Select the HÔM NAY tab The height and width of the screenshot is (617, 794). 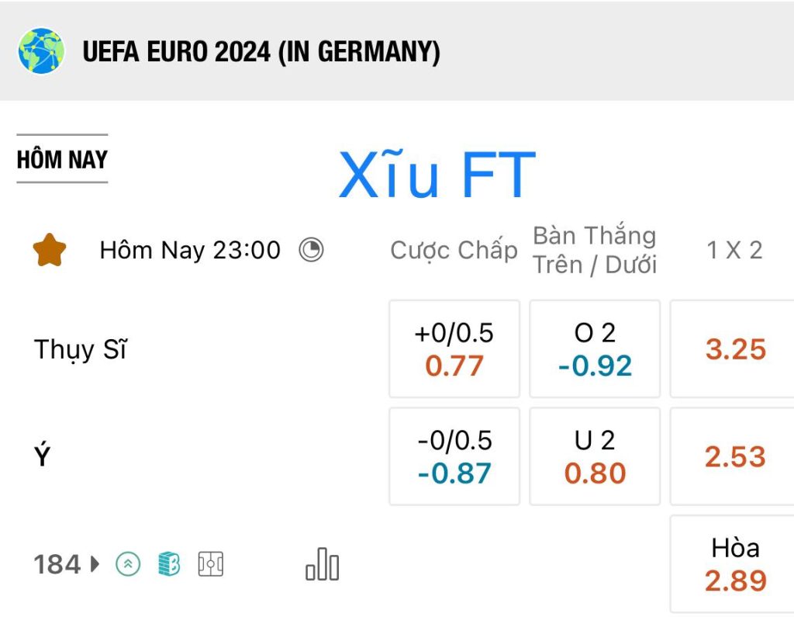(62, 159)
